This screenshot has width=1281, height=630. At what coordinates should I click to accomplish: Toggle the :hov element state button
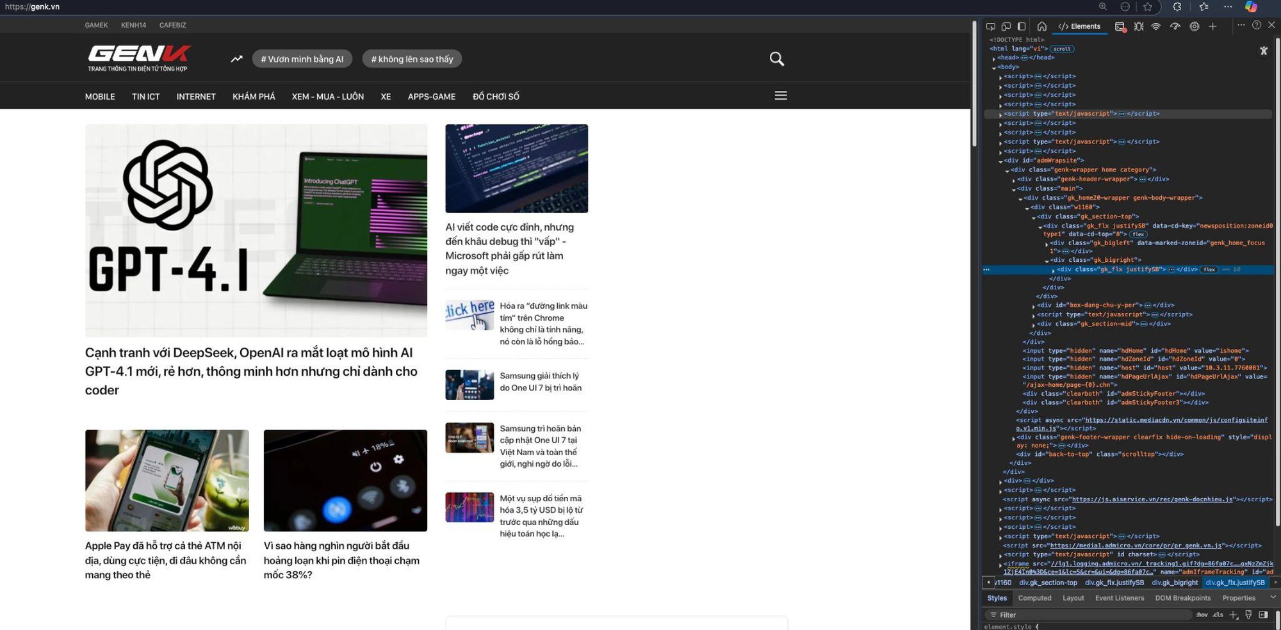point(1202,615)
